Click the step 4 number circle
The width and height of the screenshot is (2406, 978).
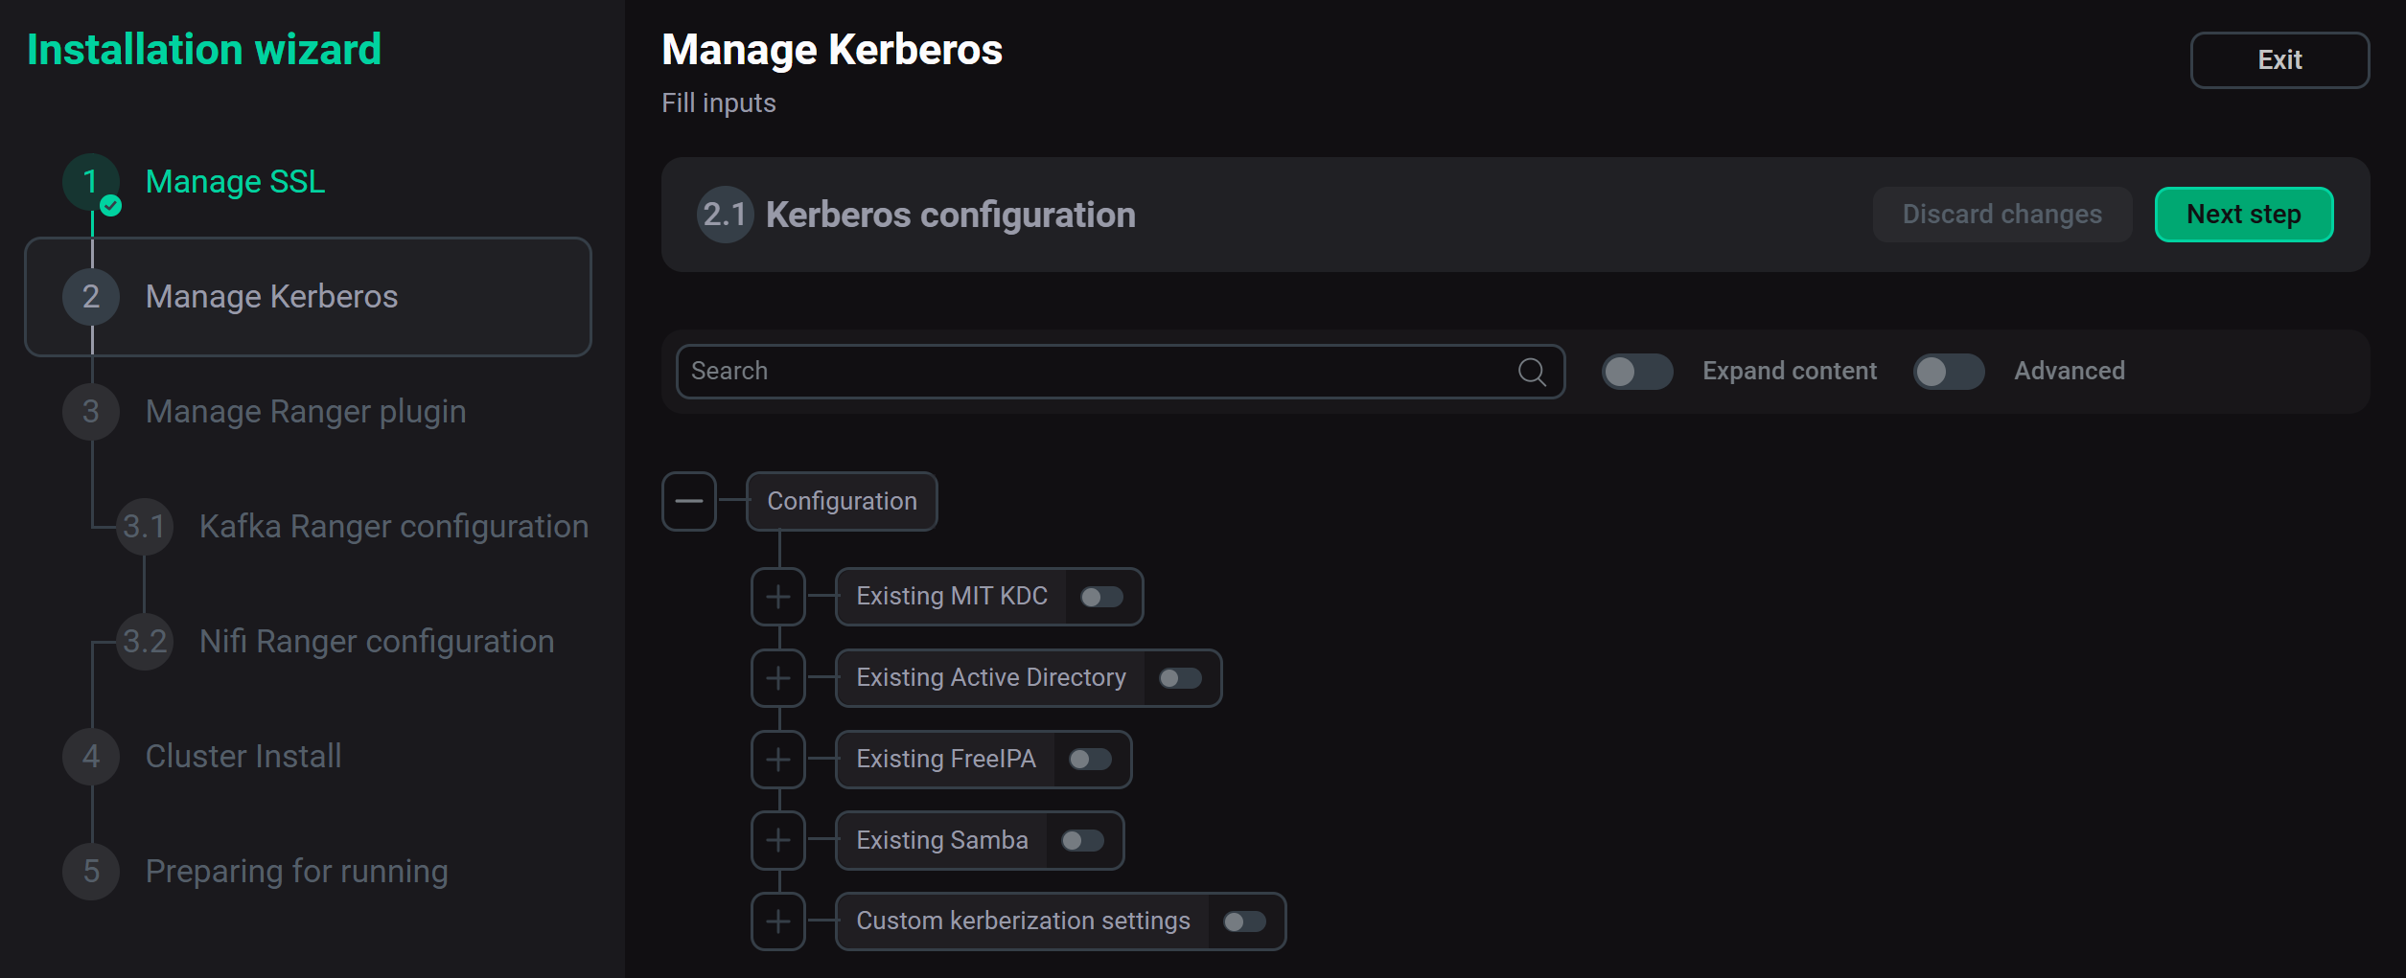[91, 757]
